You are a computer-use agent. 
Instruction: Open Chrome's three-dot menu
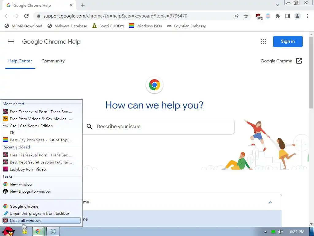(307, 16)
